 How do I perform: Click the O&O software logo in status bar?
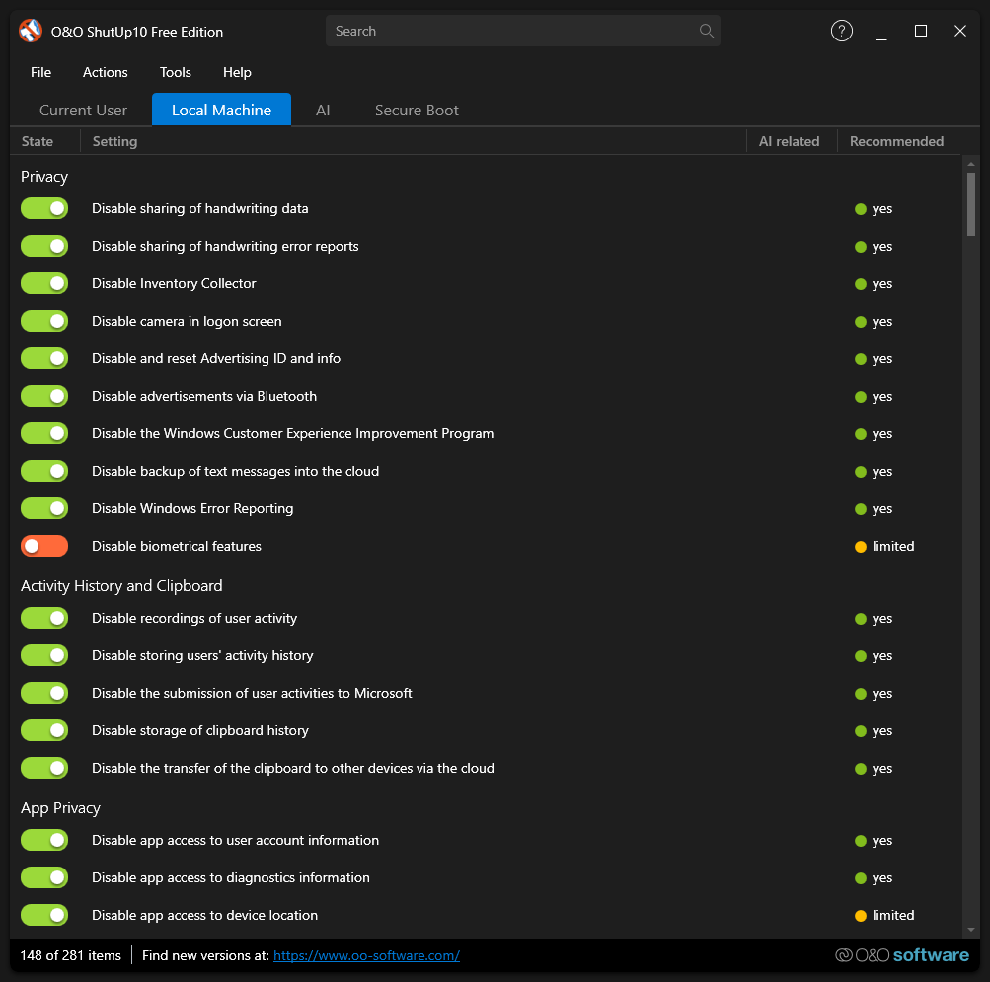tap(901, 954)
